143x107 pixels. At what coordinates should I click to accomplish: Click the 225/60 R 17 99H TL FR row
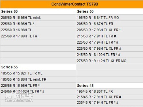point(38,36)
